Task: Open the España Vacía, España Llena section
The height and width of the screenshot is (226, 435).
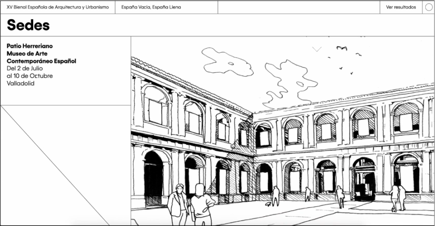Action: (151, 7)
